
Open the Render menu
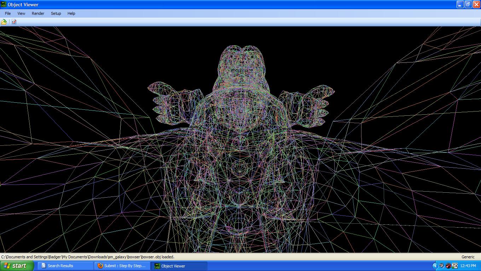tap(38, 13)
